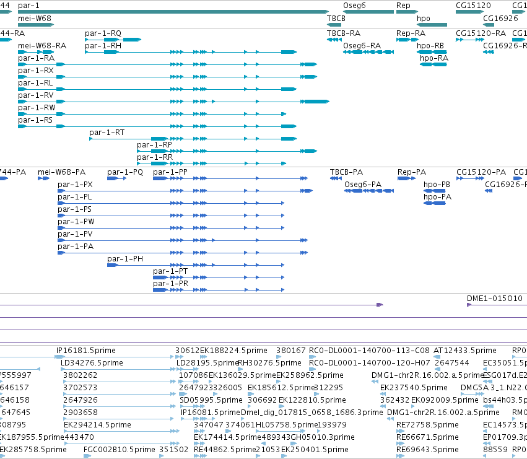The width and height of the screenshot is (527, 459).
Task: Select protein Oseg6-PA
Action: (369, 191)
